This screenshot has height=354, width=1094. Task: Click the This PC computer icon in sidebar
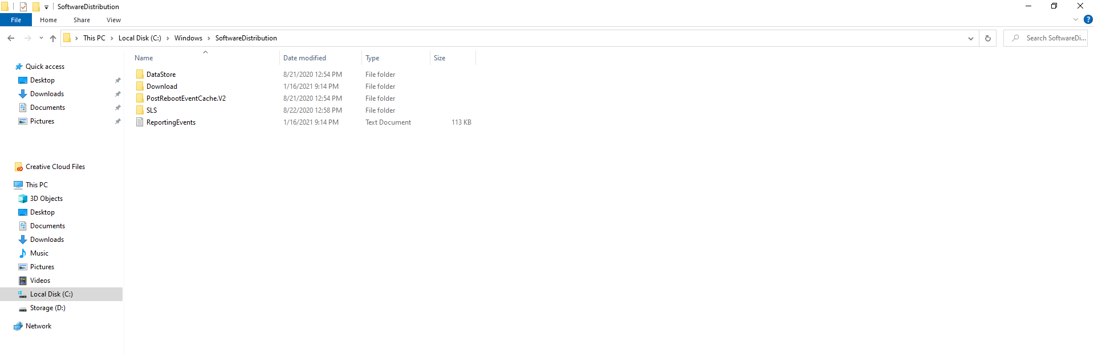(x=18, y=185)
